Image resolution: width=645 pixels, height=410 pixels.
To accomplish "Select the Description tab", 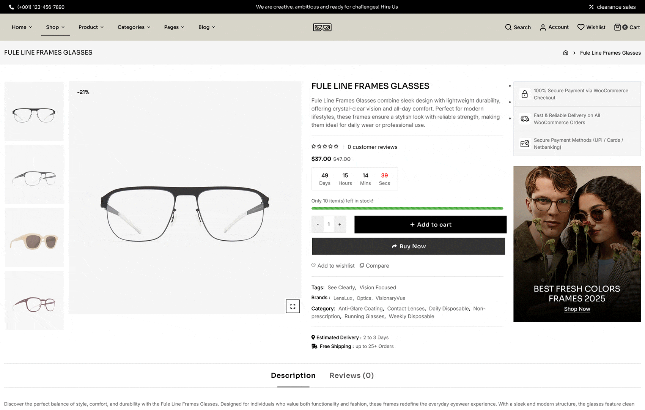I will click(293, 375).
